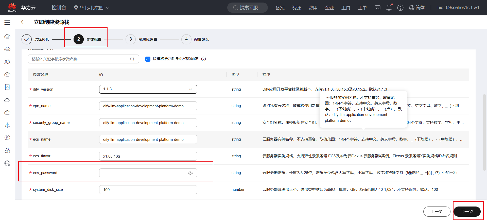Screen dimensions: 487x223
Task: Focus the parameter name search field
Action: point(83,59)
